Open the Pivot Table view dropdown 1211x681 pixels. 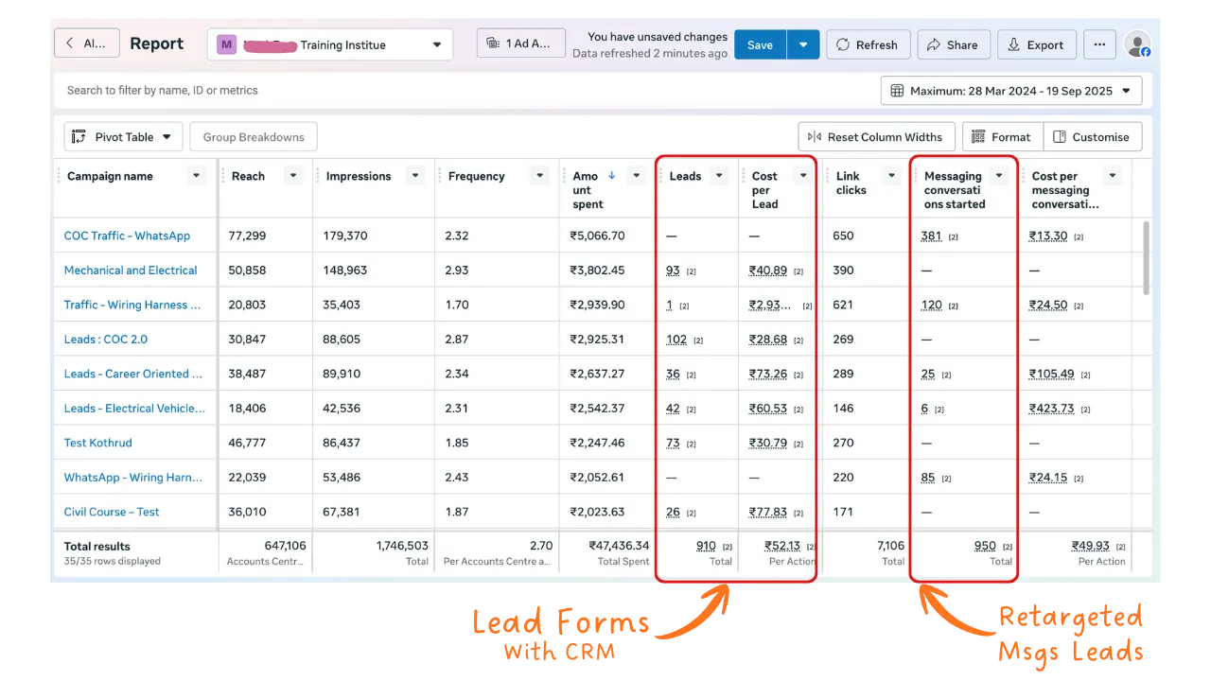[x=123, y=137]
